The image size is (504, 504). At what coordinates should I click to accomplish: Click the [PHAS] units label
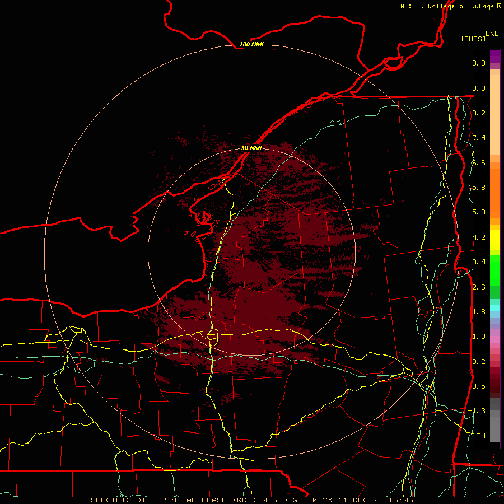pyautogui.click(x=473, y=39)
